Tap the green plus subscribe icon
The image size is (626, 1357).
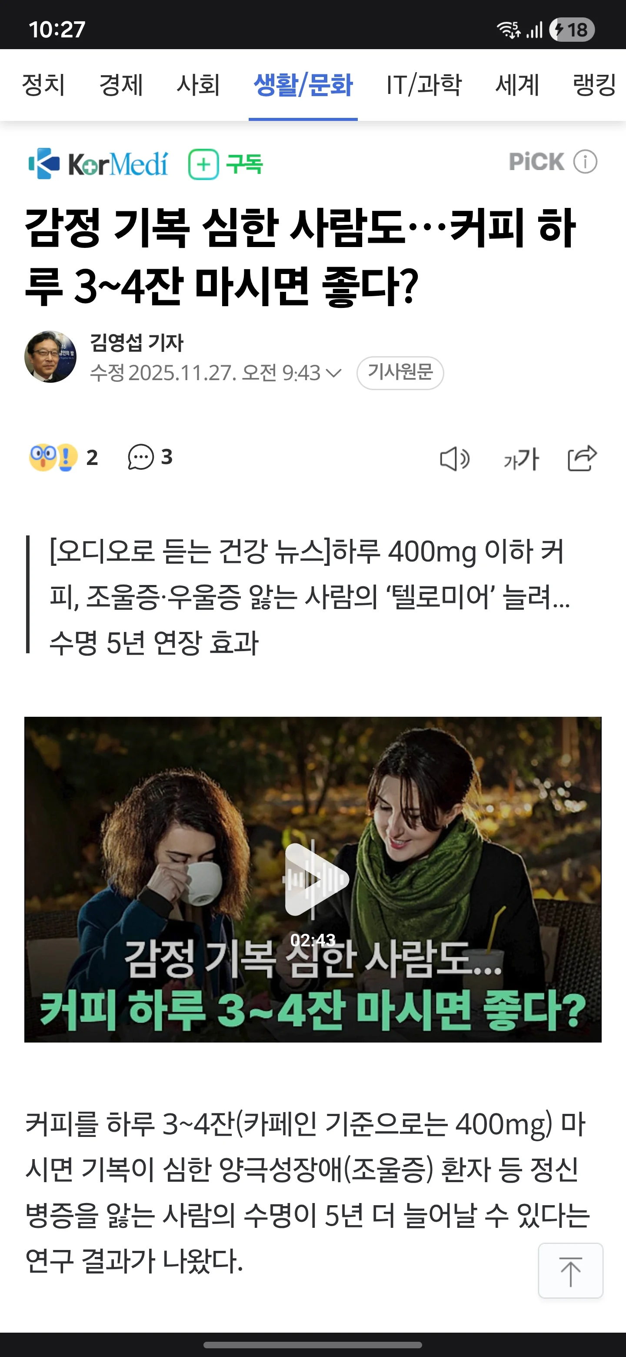point(204,164)
